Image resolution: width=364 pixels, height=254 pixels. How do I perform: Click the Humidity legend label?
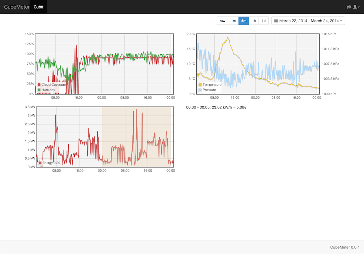pyautogui.click(x=48, y=90)
